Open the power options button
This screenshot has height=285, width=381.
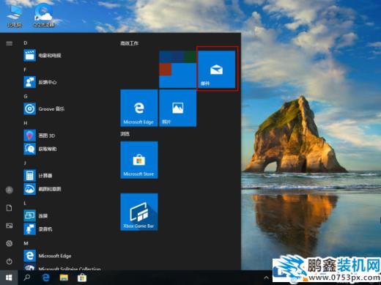click(10, 262)
